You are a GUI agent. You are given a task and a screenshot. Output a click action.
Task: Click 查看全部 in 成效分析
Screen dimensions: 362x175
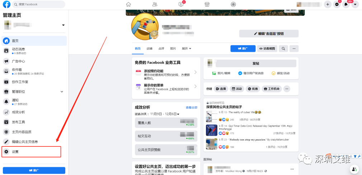coord(192,107)
